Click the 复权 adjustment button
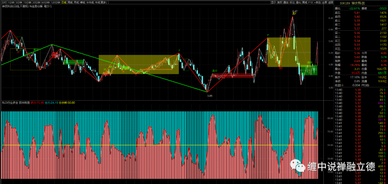Screen dimensions: 388x184 (280, 3)
